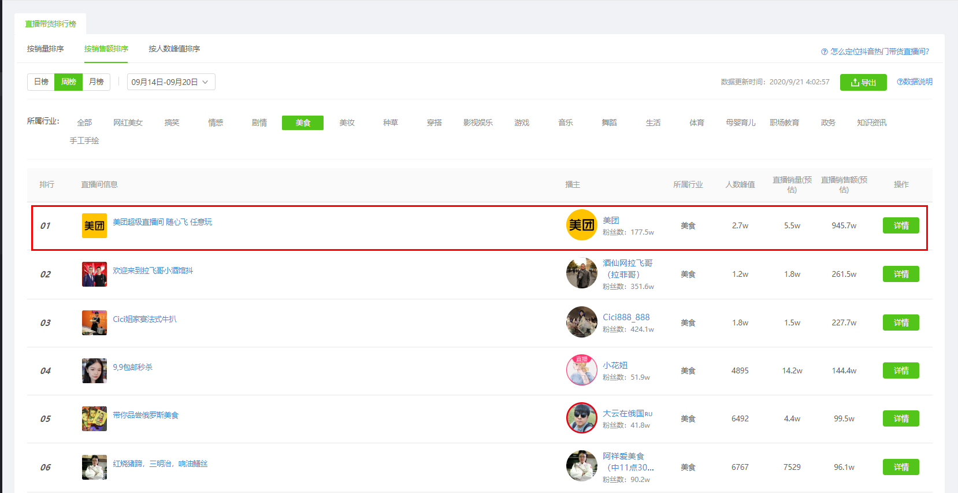
Task: Click the Cici888_888 streamer avatar
Action: point(581,322)
